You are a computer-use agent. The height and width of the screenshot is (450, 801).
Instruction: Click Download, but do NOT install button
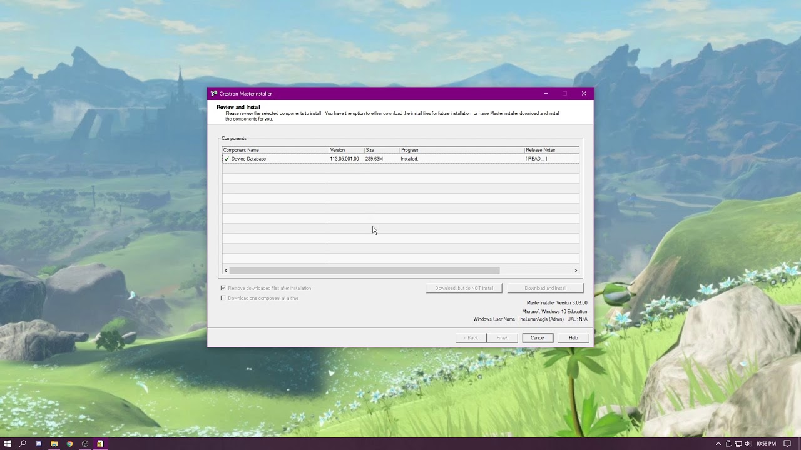[x=464, y=288]
